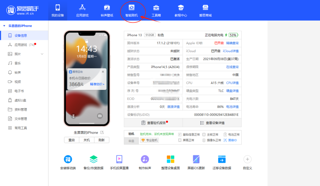Click 精准估价 link
Image resolution: width=320 pixels, height=186 pixels.
[97, 84]
